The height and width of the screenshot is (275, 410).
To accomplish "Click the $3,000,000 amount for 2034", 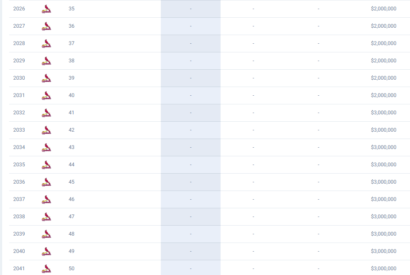I will [384, 147].
